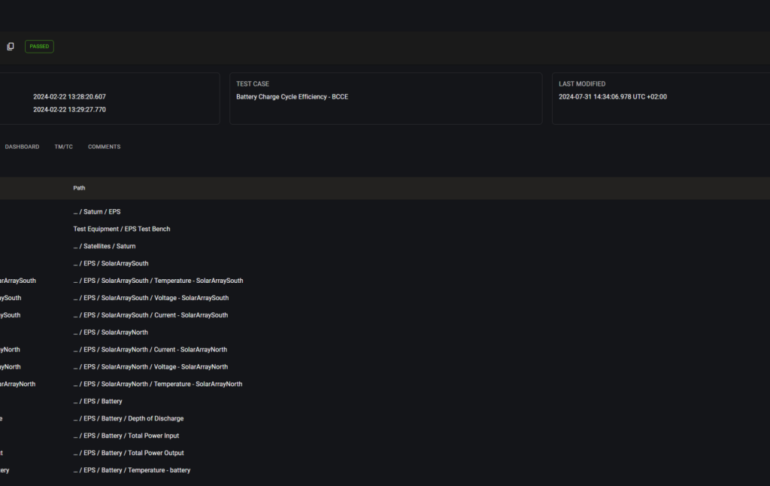770x486 pixels.
Task: Select 'Temperature - SolarArrayNorth' path row
Action: [x=385, y=384]
